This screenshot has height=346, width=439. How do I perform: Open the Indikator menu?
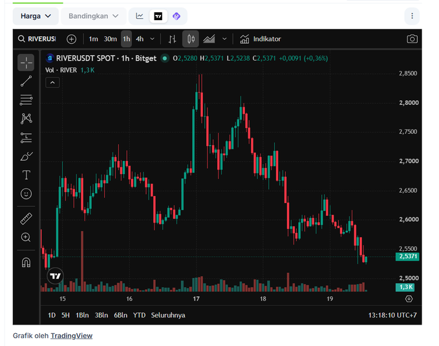click(x=261, y=39)
